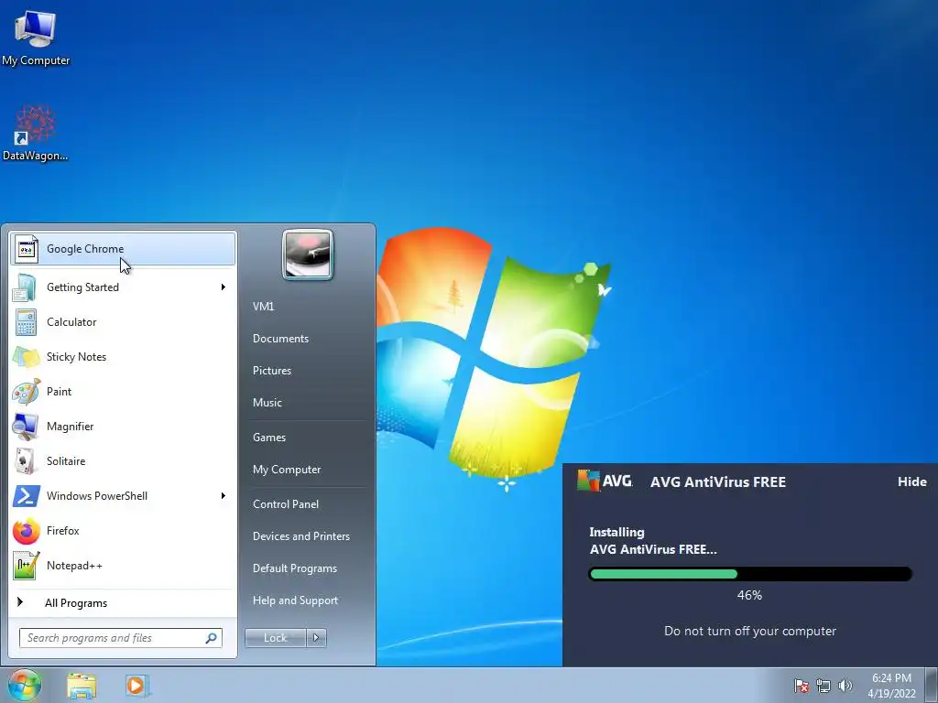This screenshot has width=938, height=703.
Task: Launch Calculator via its icon
Action: coord(26,322)
